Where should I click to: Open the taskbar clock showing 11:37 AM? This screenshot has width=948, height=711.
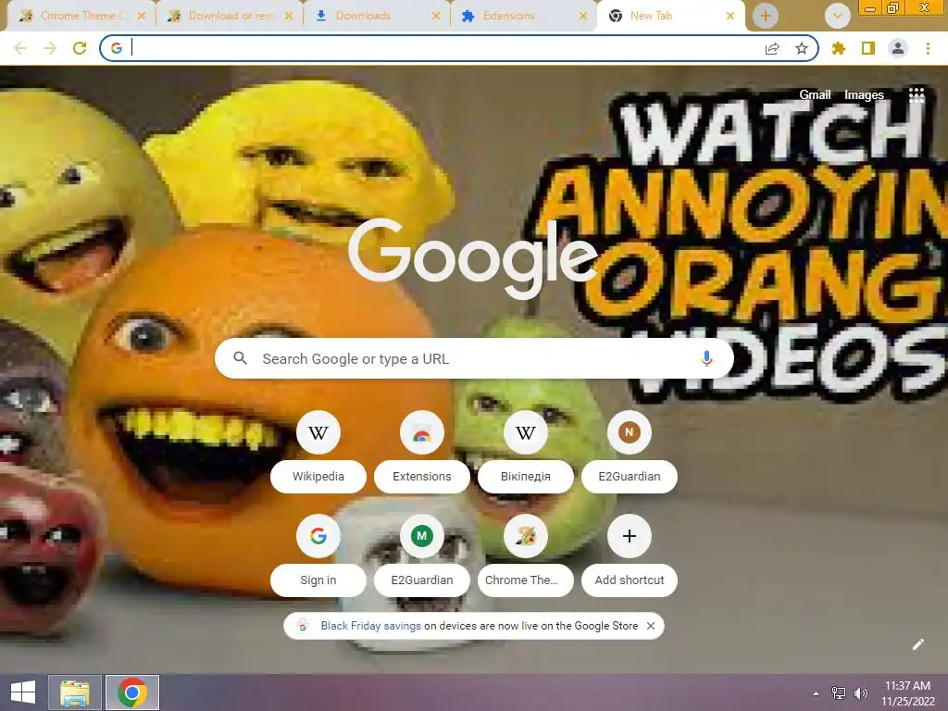(908, 693)
